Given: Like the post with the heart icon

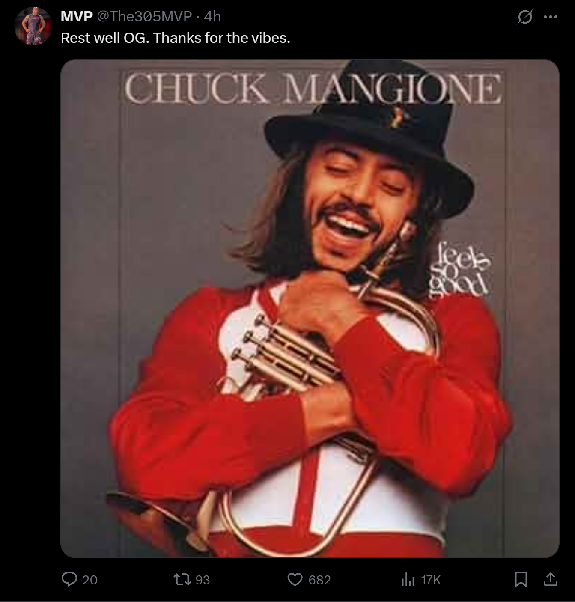Looking at the screenshot, I should 295,579.
